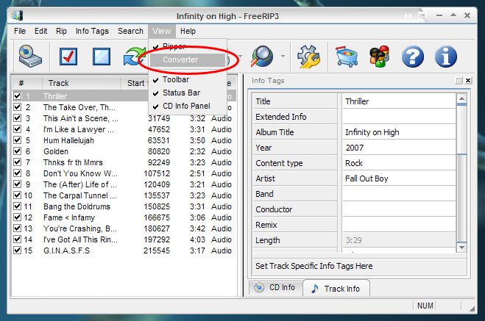The width and height of the screenshot is (485, 321).
Task: Uncheck track 6 Golden checkbox
Action: pyautogui.click(x=18, y=151)
